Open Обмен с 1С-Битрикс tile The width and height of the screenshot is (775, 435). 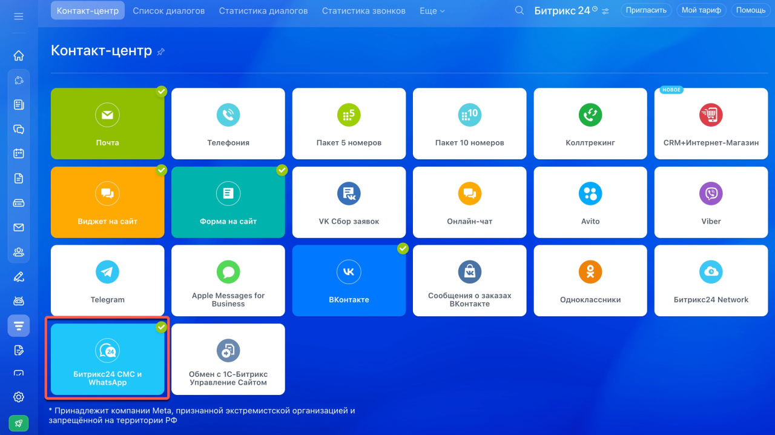click(228, 359)
